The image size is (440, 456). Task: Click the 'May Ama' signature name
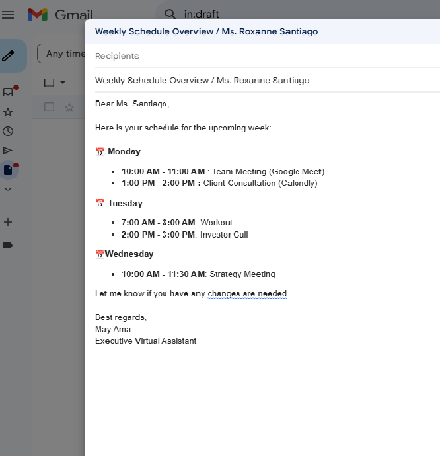point(113,330)
